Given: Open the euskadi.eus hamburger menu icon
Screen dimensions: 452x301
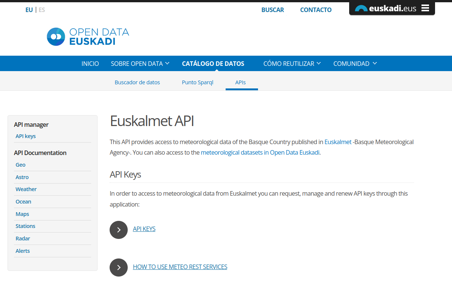Looking at the screenshot, I should (x=425, y=8).
